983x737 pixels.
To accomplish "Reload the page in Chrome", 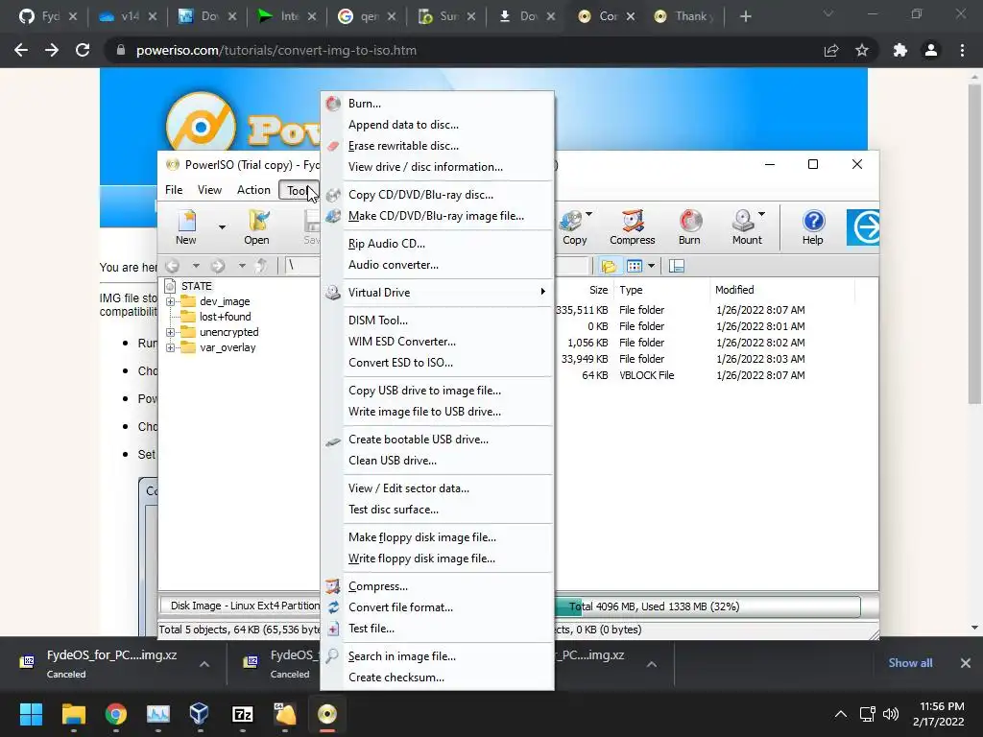I will click(83, 50).
